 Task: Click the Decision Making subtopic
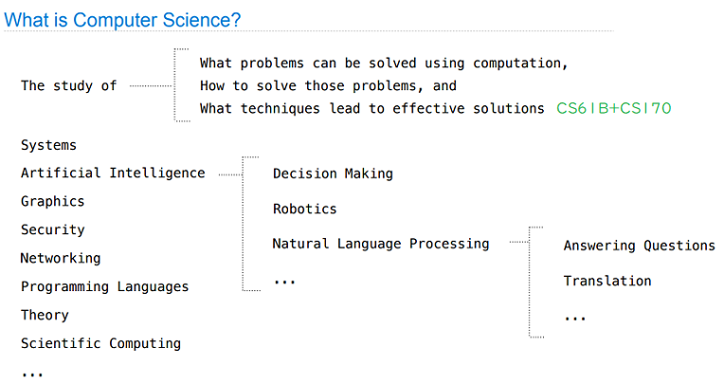click(333, 174)
